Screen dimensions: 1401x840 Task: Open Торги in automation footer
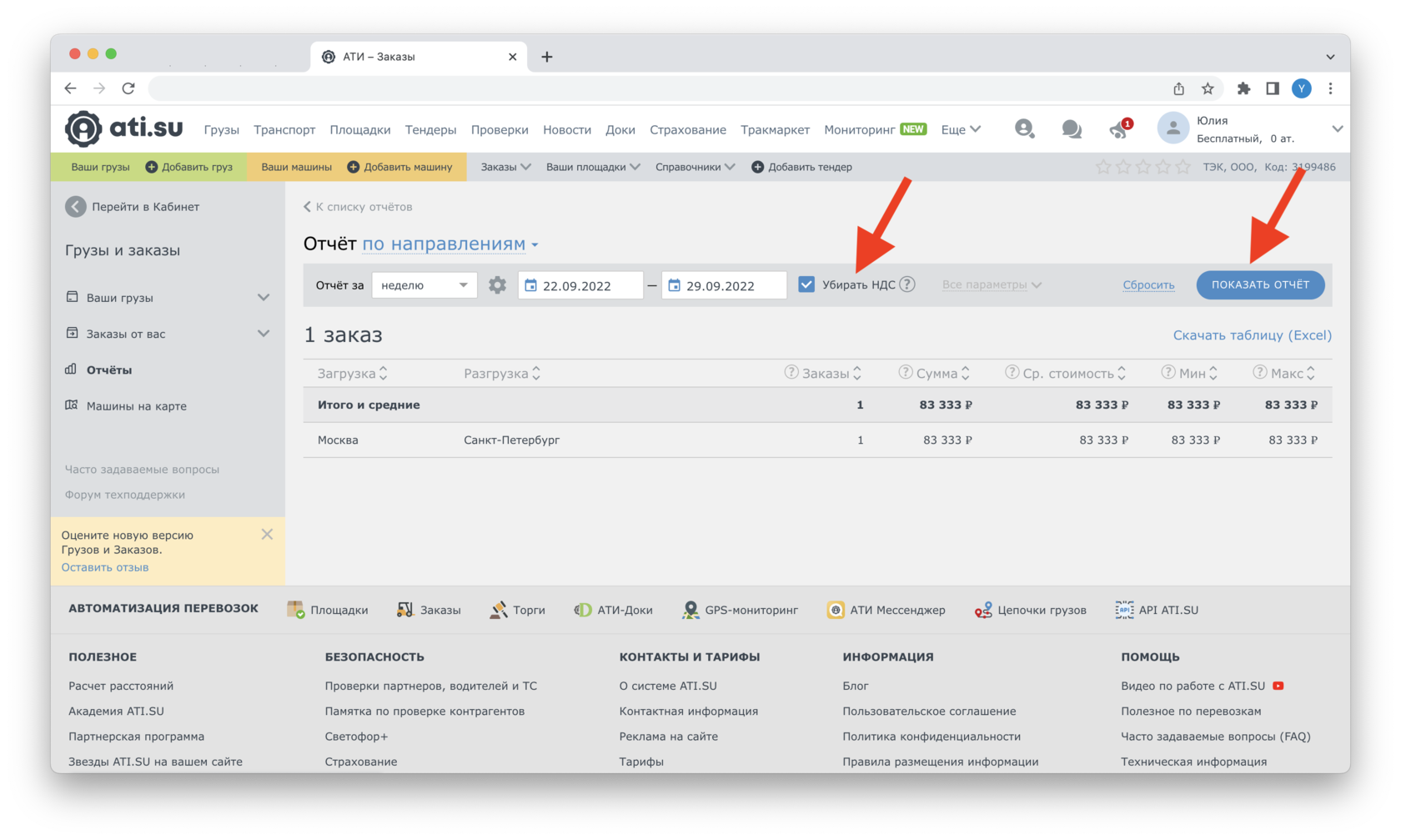point(517,610)
